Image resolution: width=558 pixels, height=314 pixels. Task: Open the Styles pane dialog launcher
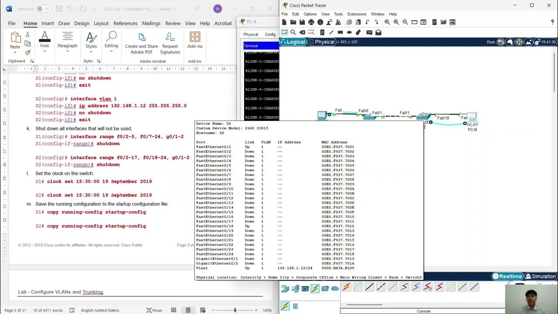[99, 61]
